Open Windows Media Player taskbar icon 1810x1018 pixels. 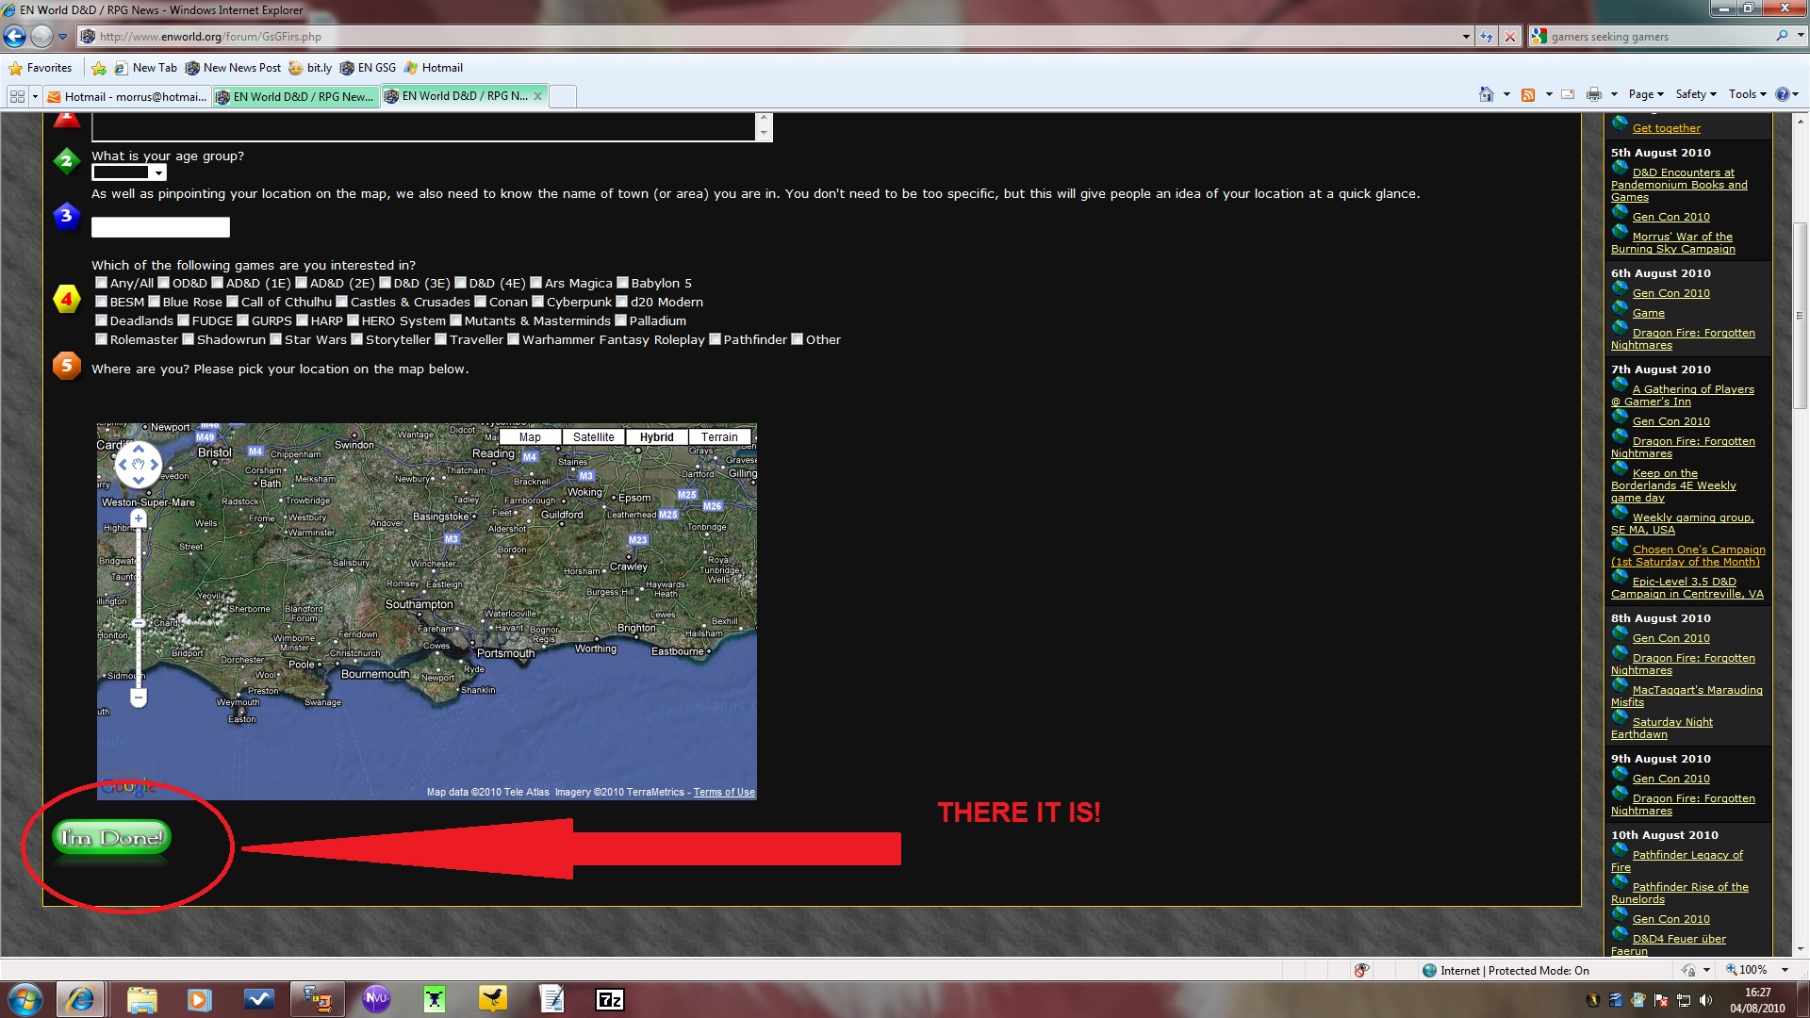click(x=199, y=999)
